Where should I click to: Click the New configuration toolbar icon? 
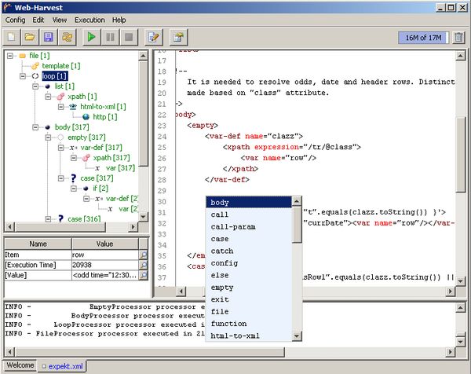tap(12, 37)
